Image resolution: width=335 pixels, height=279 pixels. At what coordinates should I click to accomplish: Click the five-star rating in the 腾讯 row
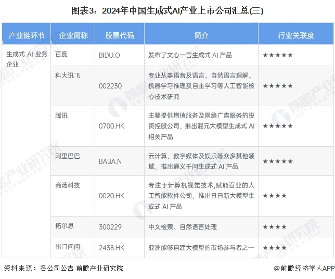278,126
